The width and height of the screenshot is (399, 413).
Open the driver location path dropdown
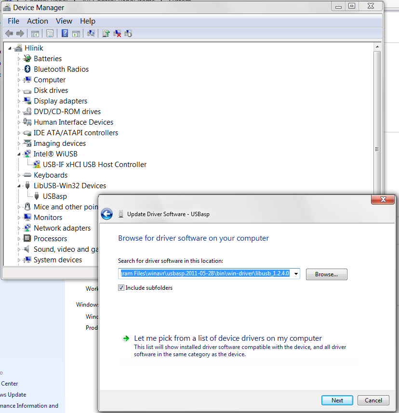pyautogui.click(x=295, y=274)
